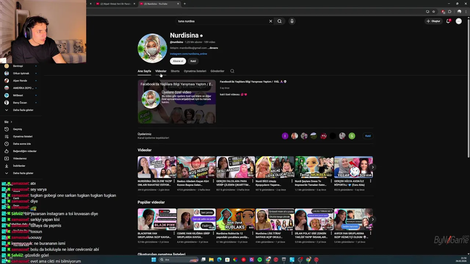Open the purple I member avatar

[x=285, y=136]
